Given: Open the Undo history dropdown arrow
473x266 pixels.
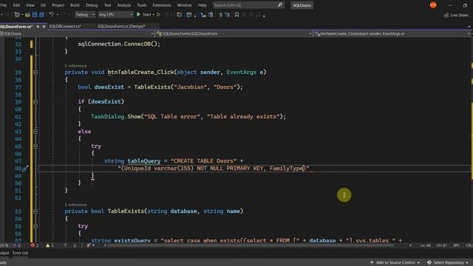Looking at the screenshot, I should point(58,15).
